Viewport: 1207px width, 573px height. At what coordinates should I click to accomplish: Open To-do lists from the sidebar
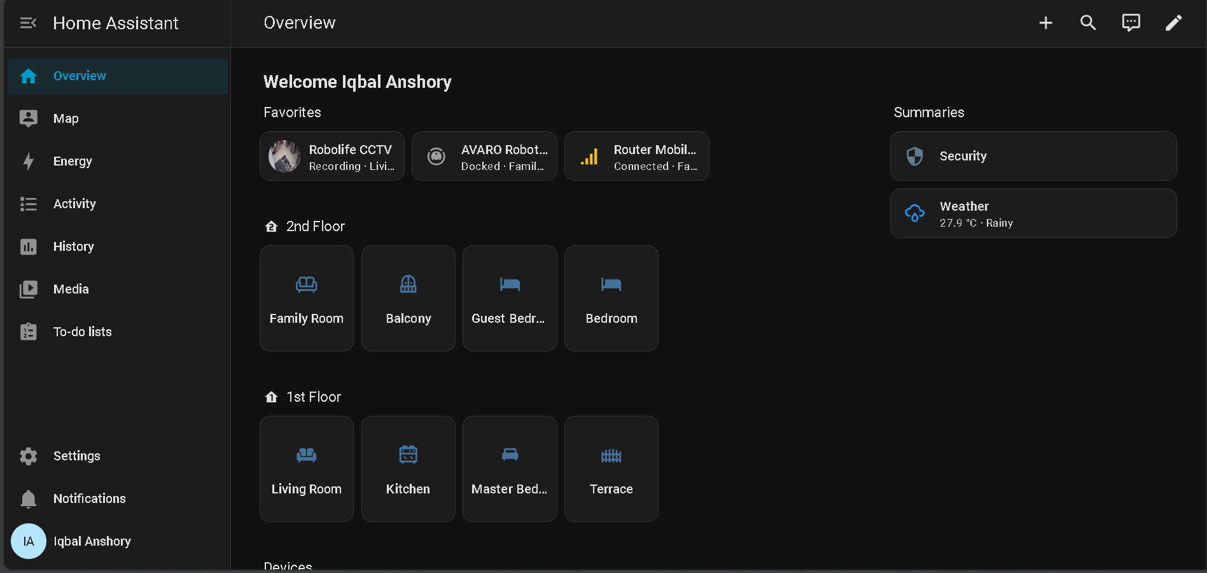81,331
